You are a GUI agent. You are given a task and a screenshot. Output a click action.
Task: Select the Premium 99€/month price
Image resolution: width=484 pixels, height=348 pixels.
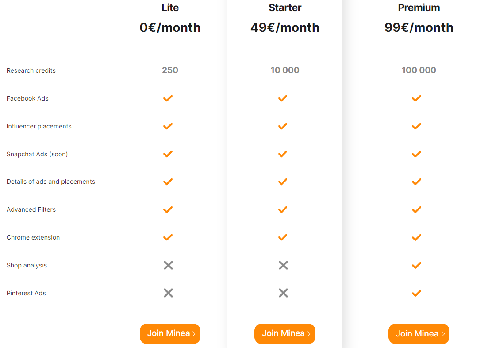coord(419,28)
